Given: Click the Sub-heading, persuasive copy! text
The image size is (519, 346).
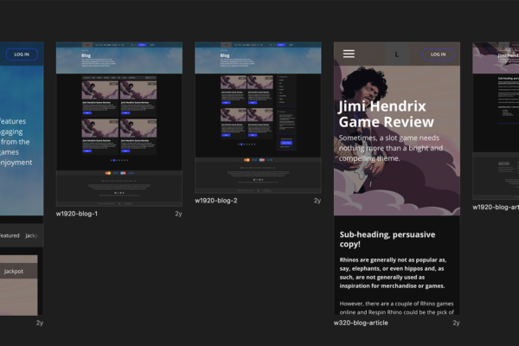Looking at the screenshot, I should pos(388,239).
